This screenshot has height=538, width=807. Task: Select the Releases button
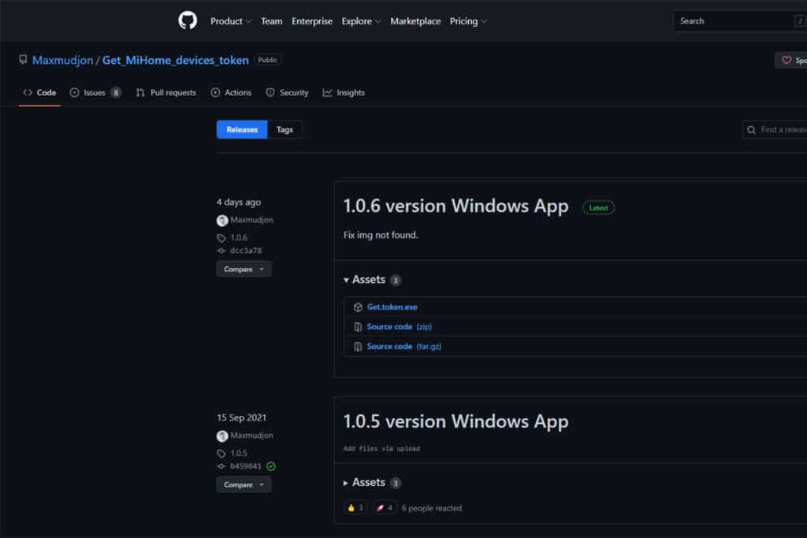click(242, 130)
